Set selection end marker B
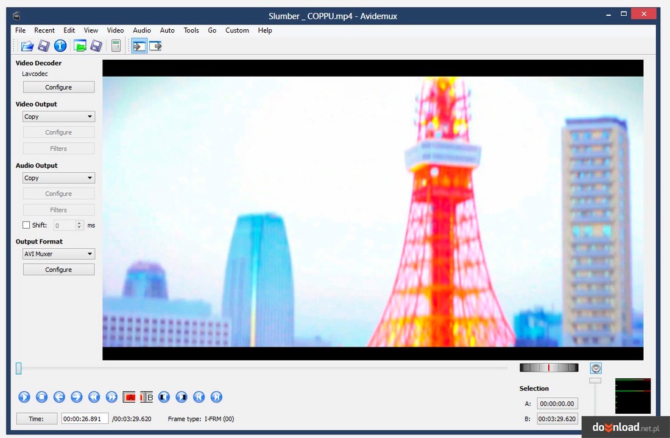The height and width of the screenshot is (438, 670). [147, 397]
